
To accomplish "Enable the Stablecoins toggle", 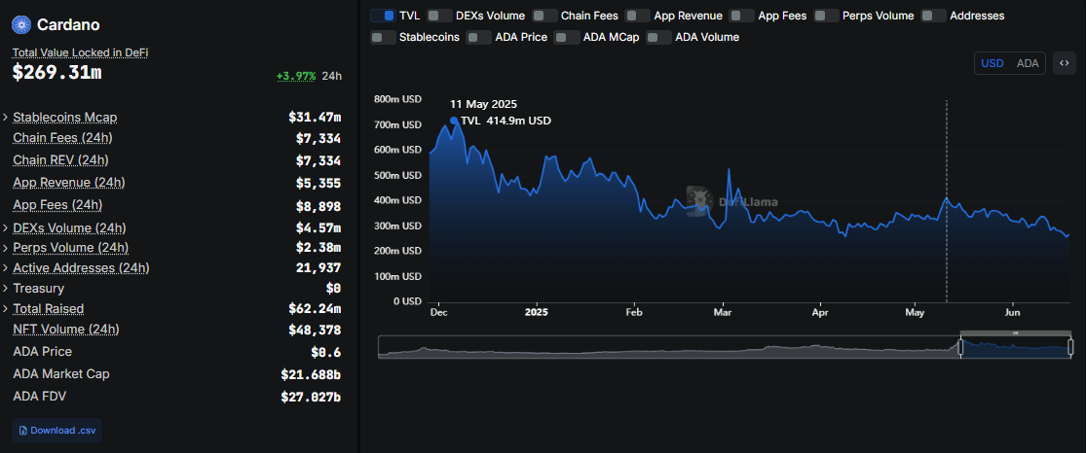I will tap(383, 37).
